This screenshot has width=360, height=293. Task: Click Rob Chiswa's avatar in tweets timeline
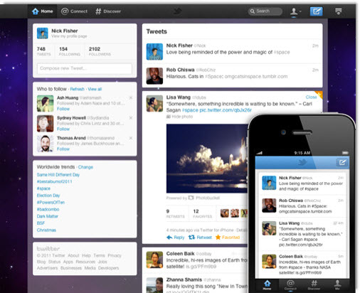pyautogui.click(x=154, y=76)
